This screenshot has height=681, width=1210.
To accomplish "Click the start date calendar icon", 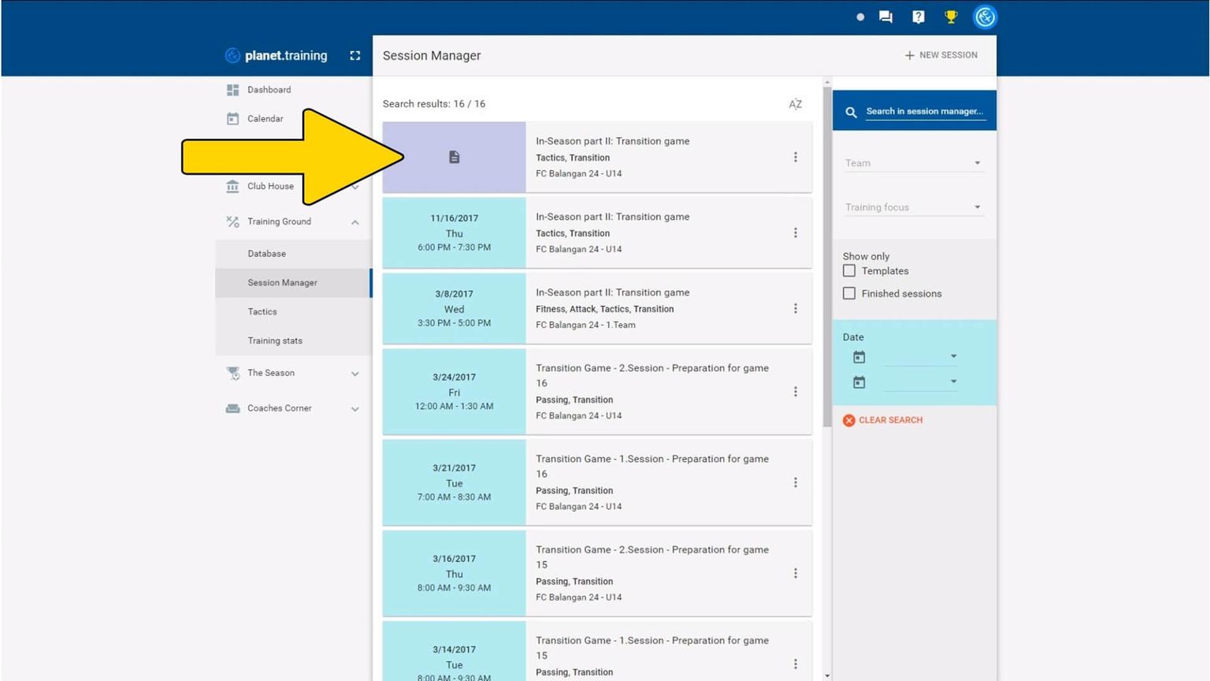I will tap(859, 357).
